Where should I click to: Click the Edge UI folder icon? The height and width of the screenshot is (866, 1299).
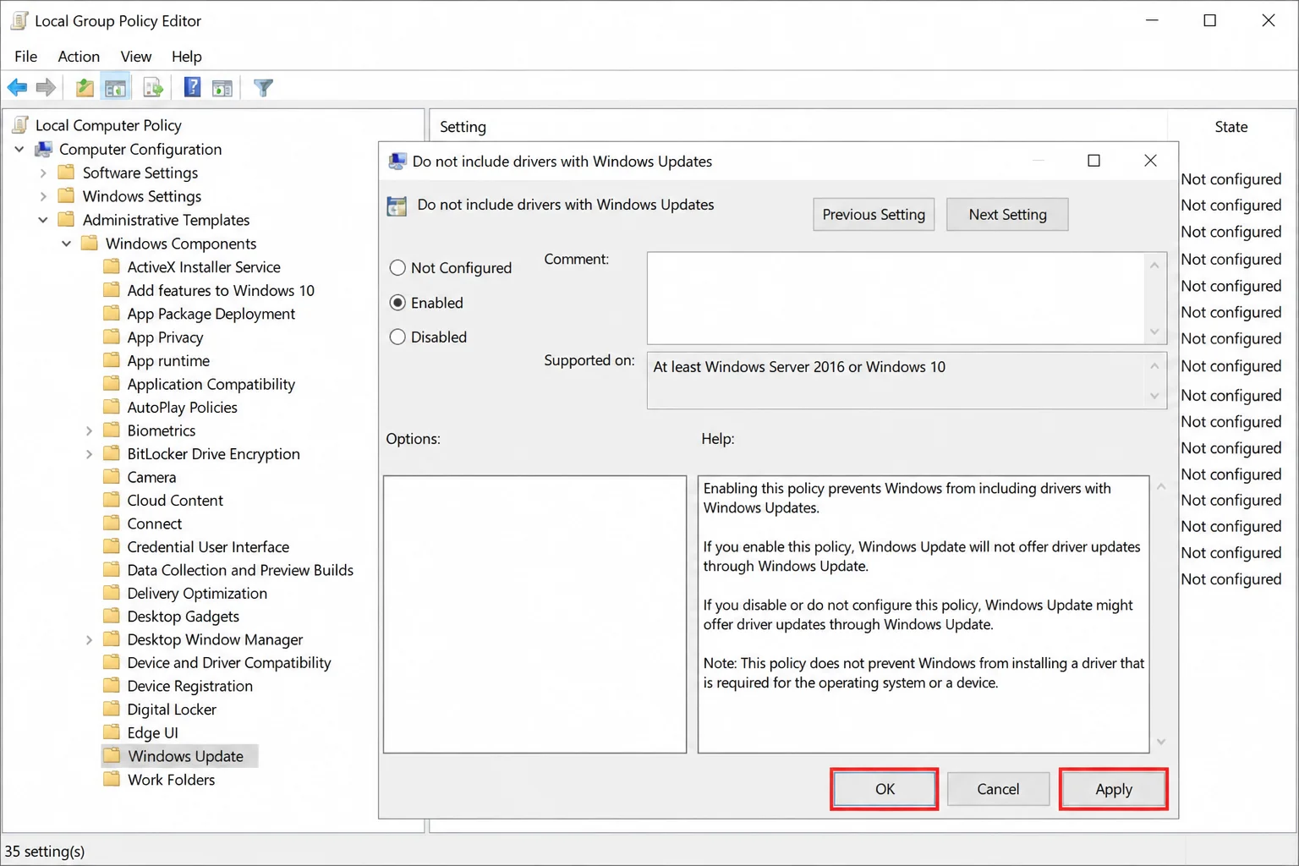[112, 732]
